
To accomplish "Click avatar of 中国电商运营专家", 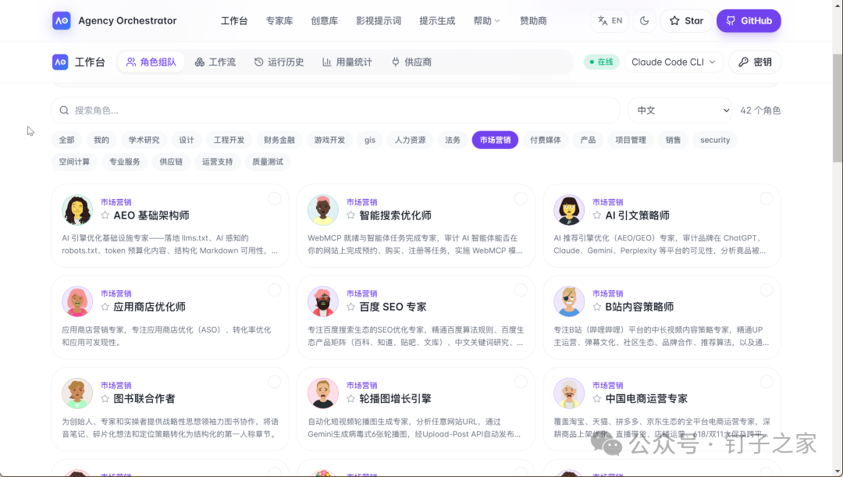I will point(569,393).
